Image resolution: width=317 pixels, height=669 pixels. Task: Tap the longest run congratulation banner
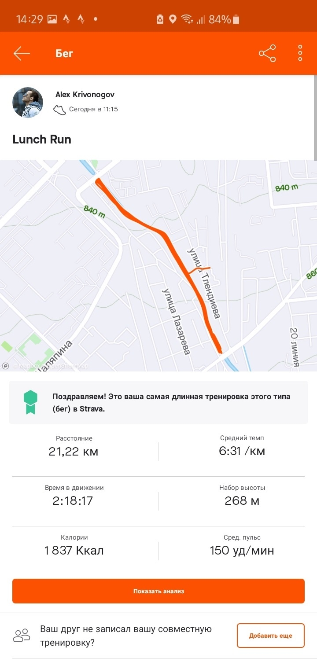[171, 403]
